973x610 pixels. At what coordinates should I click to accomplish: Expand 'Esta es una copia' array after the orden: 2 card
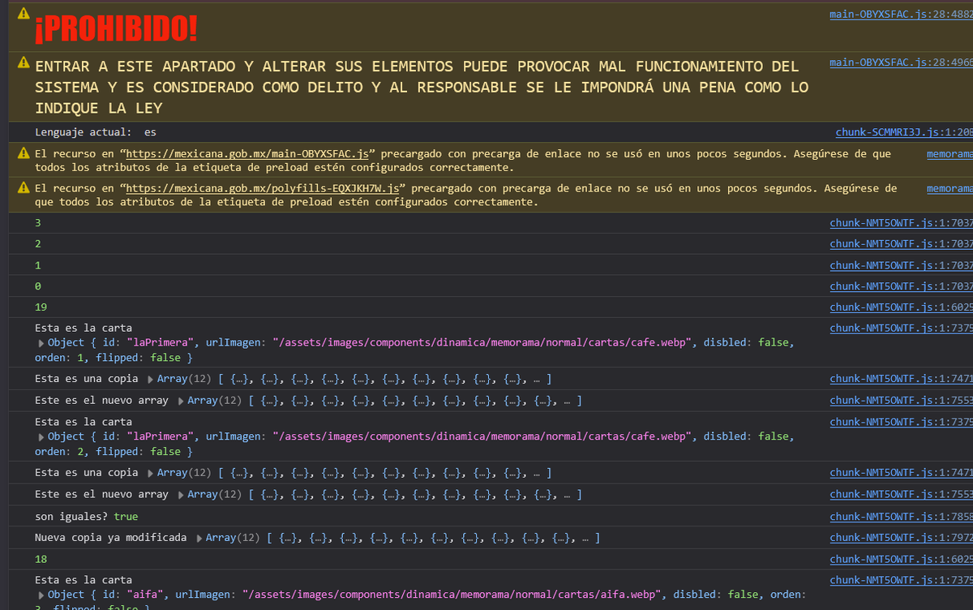(151, 473)
